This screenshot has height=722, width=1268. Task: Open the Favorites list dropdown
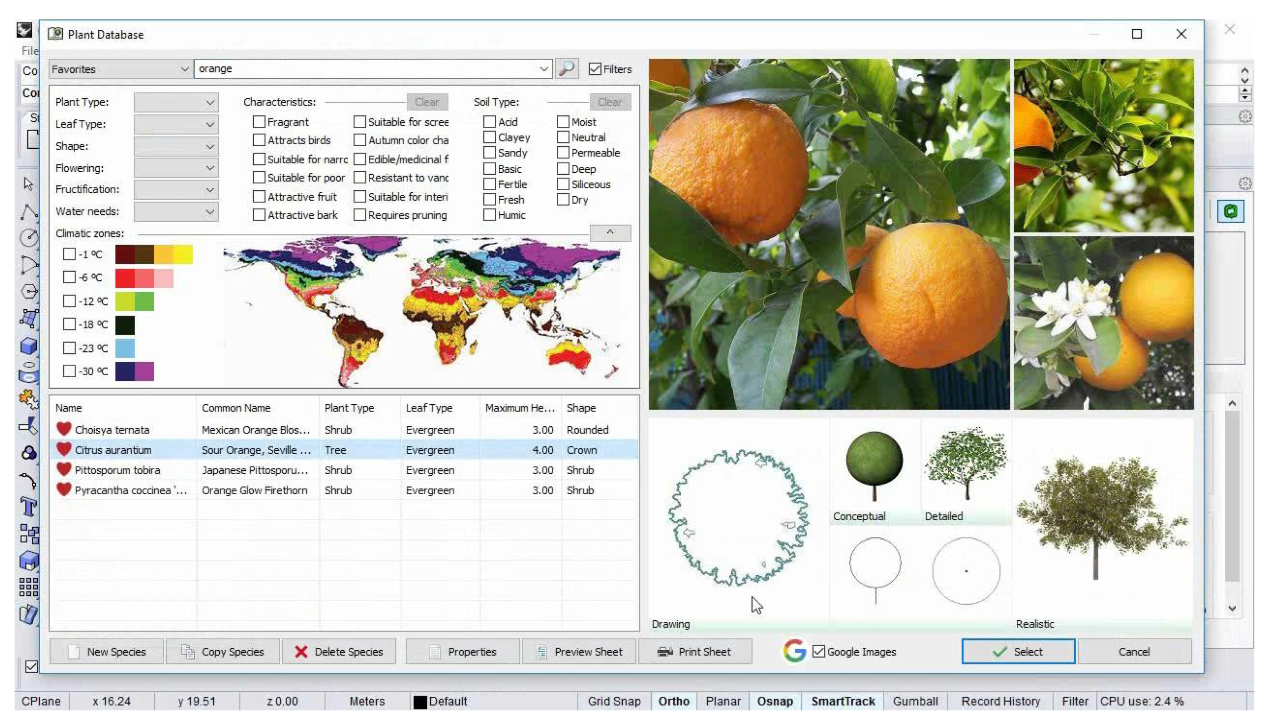(x=120, y=69)
